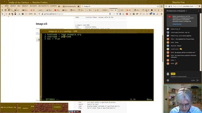
Task: Click the downloads arrow icon in Firefox toolbar
Action: pyautogui.click(x=19, y=14)
